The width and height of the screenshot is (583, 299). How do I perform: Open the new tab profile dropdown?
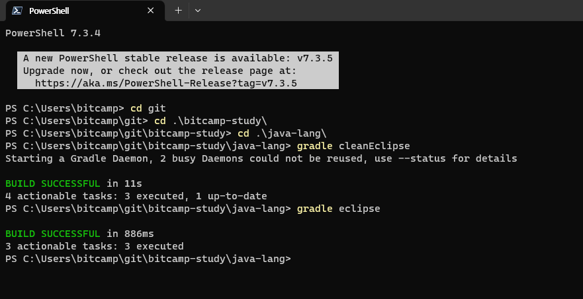(x=198, y=11)
